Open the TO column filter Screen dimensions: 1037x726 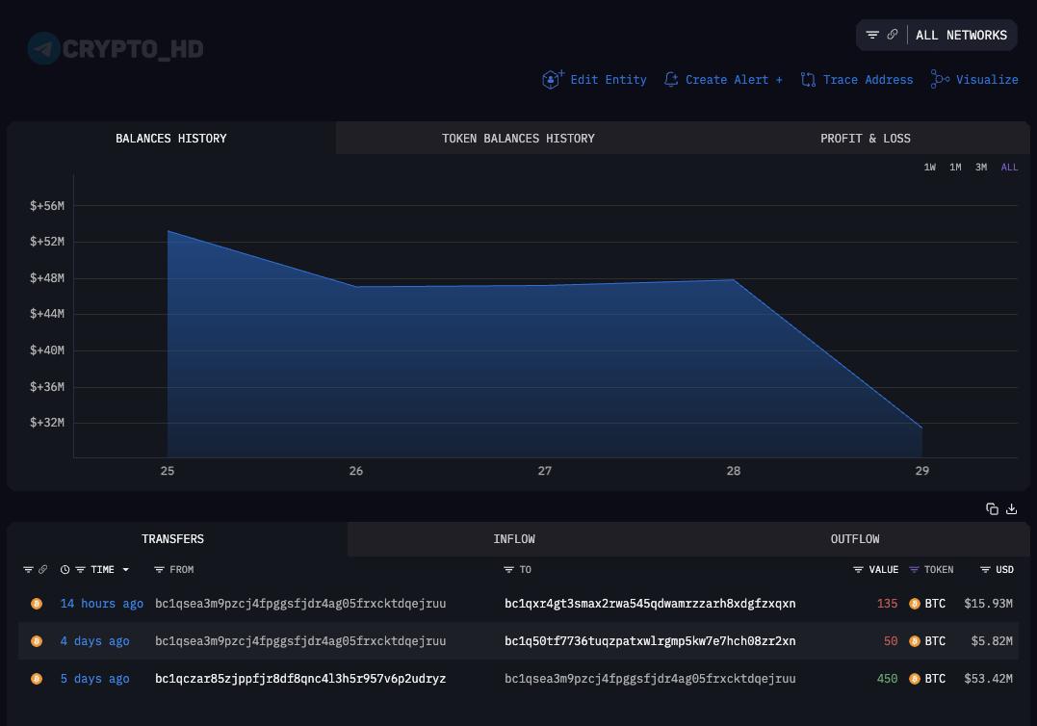[x=508, y=569]
